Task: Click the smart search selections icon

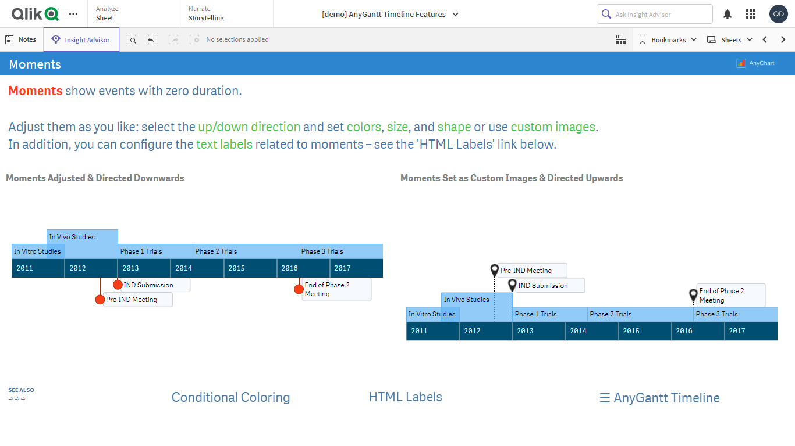Action: (x=132, y=39)
